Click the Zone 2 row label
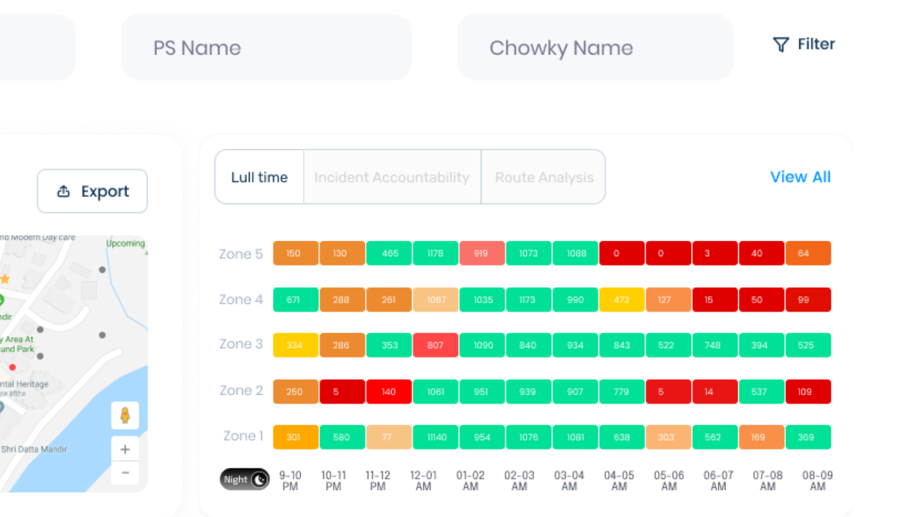This screenshot has height=517, width=920. coord(241,391)
